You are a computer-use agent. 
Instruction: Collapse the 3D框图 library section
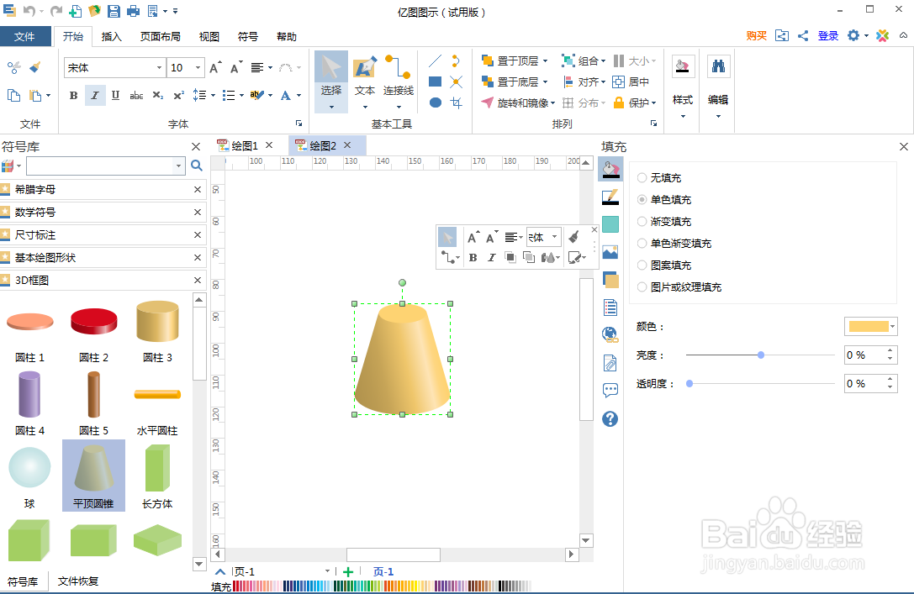(x=196, y=281)
